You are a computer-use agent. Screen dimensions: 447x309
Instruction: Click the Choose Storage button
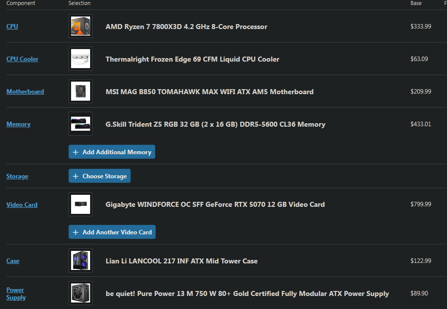coord(100,176)
